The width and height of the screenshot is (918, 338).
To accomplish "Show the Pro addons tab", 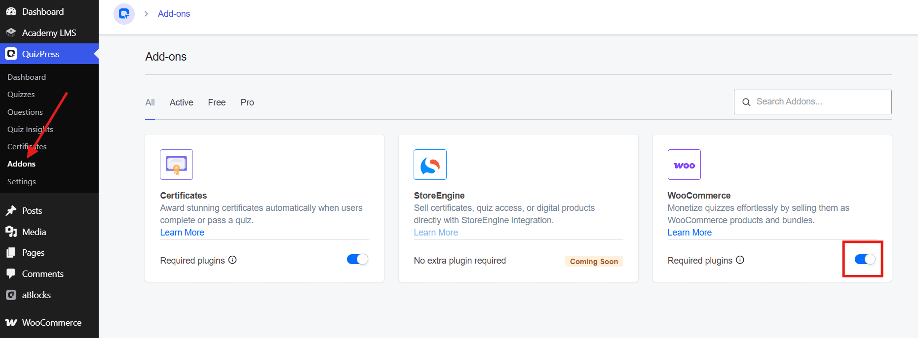I will click(x=247, y=102).
